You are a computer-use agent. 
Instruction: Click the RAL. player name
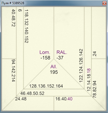(62, 52)
